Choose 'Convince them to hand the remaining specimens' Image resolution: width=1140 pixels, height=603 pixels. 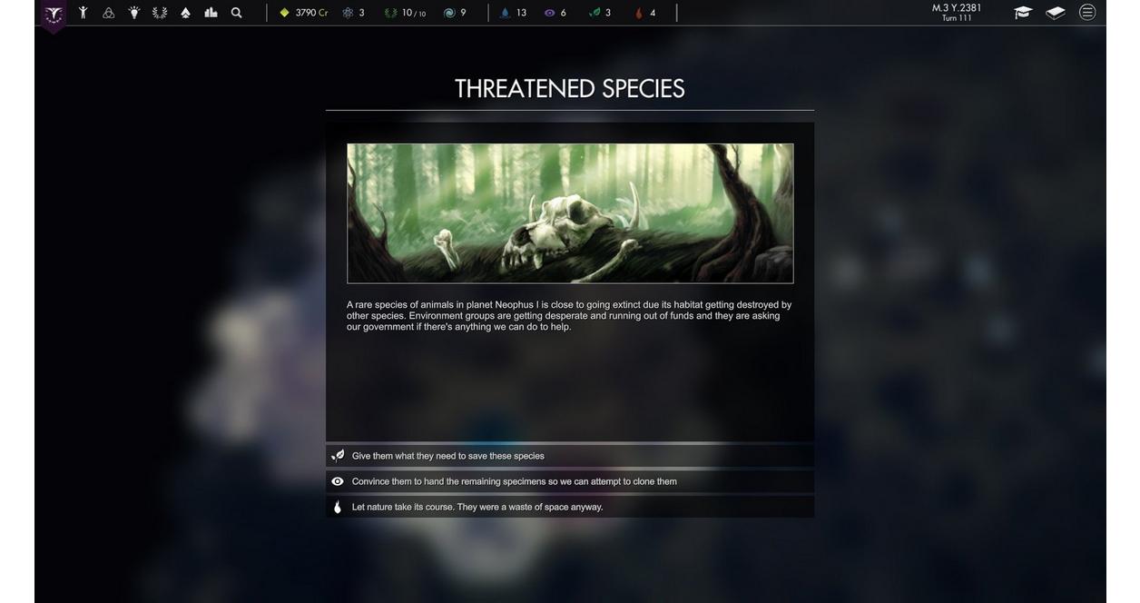pyautogui.click(x=570, y=481)
